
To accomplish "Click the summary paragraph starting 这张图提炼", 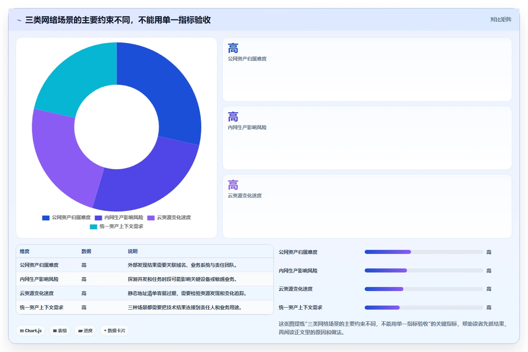I will (392, 328).
